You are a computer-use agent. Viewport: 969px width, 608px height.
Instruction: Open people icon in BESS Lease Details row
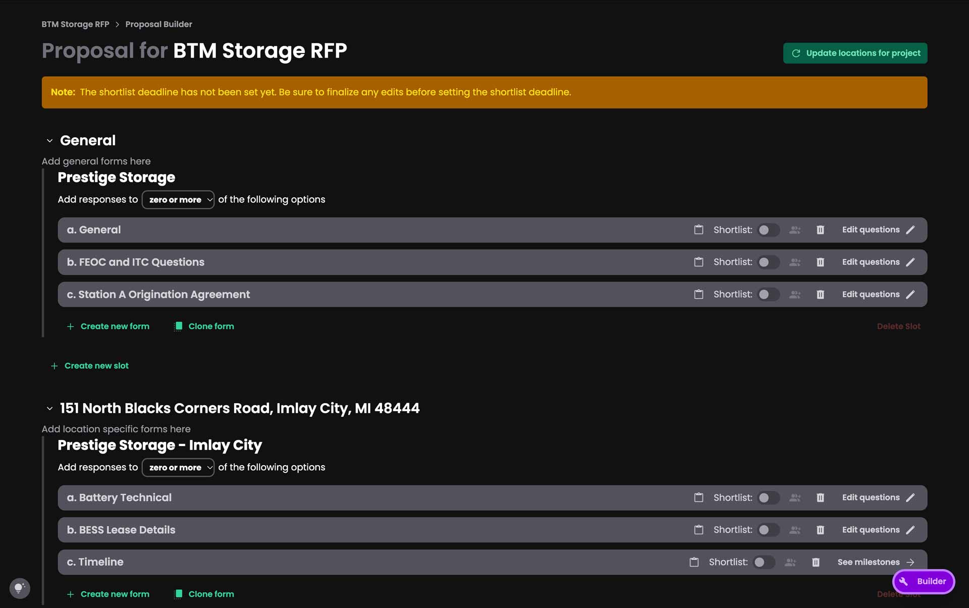click(795, 530)
